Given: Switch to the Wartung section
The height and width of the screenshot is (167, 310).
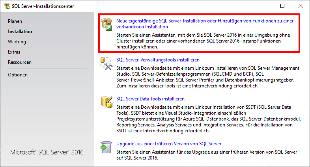Looking at the screenshot, I should click(x=17, y=42).
